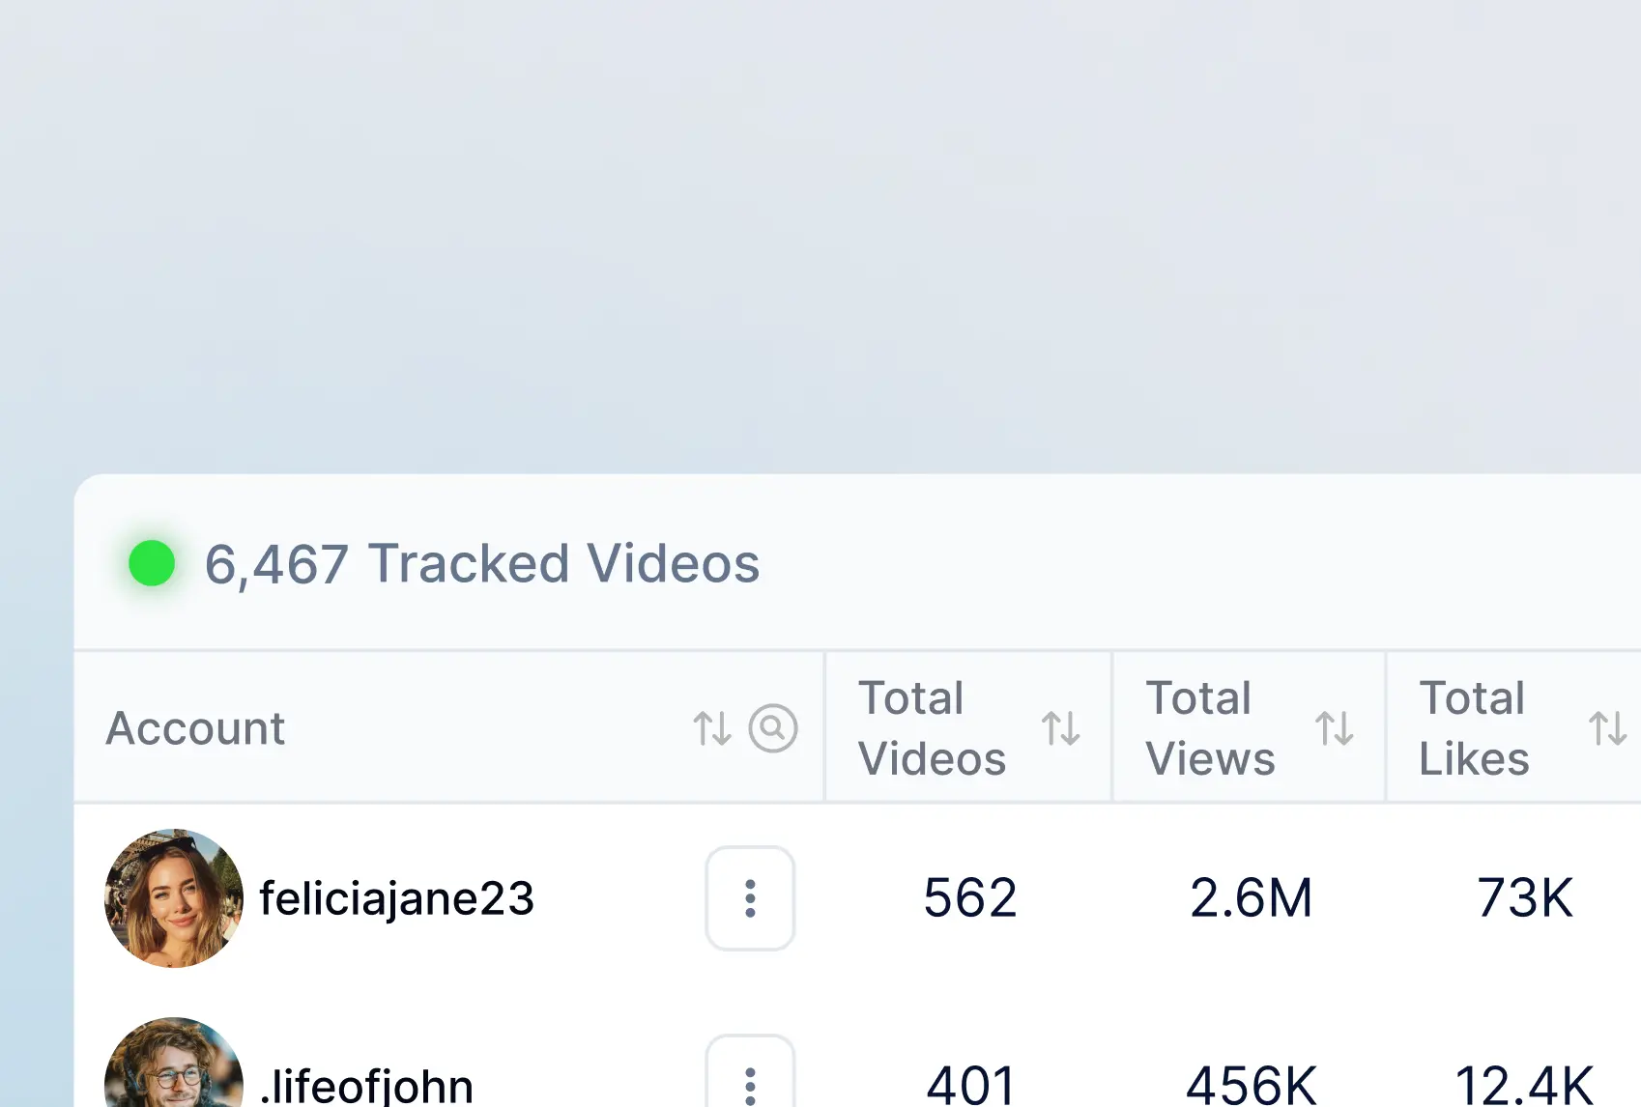Open feliciajane23's account profile

point(398,898)
